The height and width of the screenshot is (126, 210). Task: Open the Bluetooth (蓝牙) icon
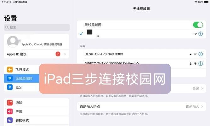pos(10,87)
